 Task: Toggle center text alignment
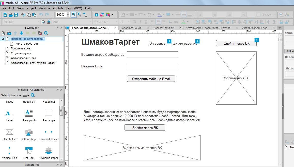pyautogui.click(x=158, y=22)
